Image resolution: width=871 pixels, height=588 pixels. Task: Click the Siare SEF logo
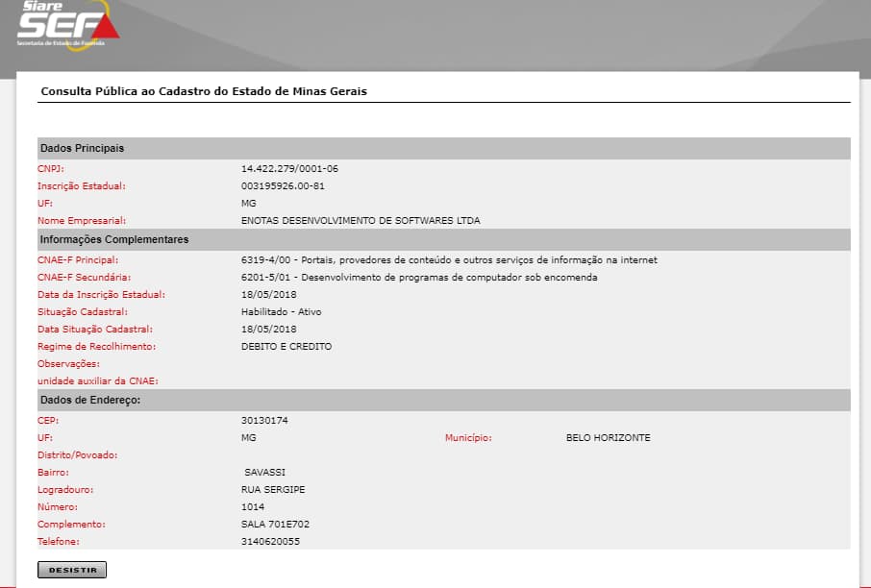67,24
